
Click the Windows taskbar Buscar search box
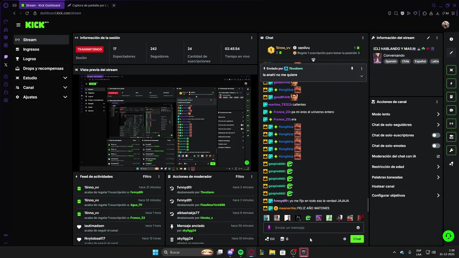(188, 252)
